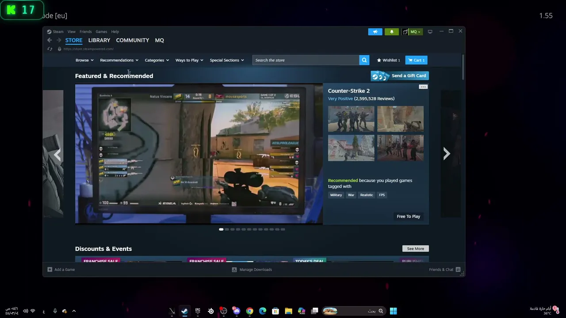Switch to Big Picture mode via monitor icon

tap(430, 32)
